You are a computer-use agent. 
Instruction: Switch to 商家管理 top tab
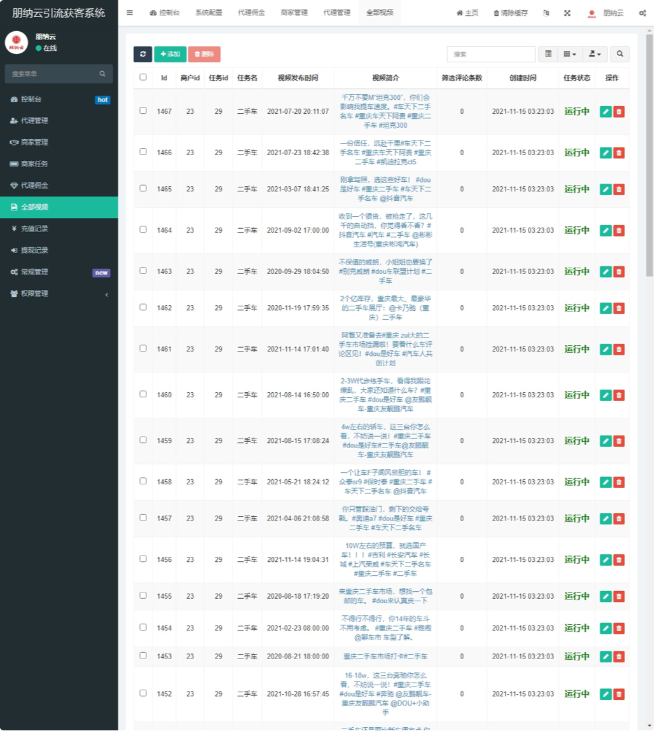point(294,13)
